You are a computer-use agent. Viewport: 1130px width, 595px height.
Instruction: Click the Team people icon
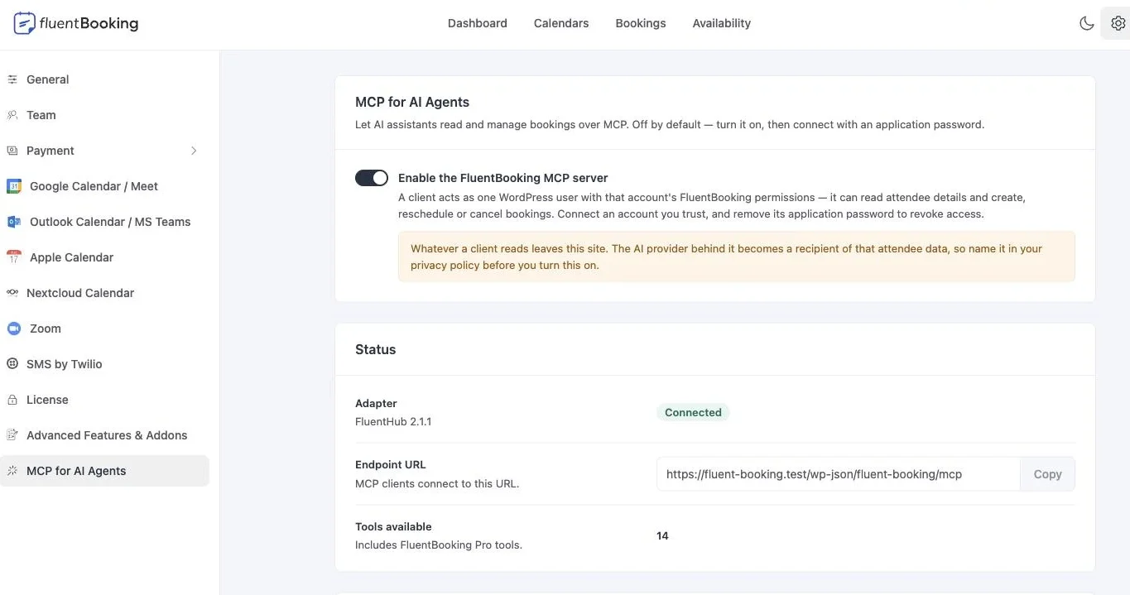pyautogui.click(x=12, y=115)
